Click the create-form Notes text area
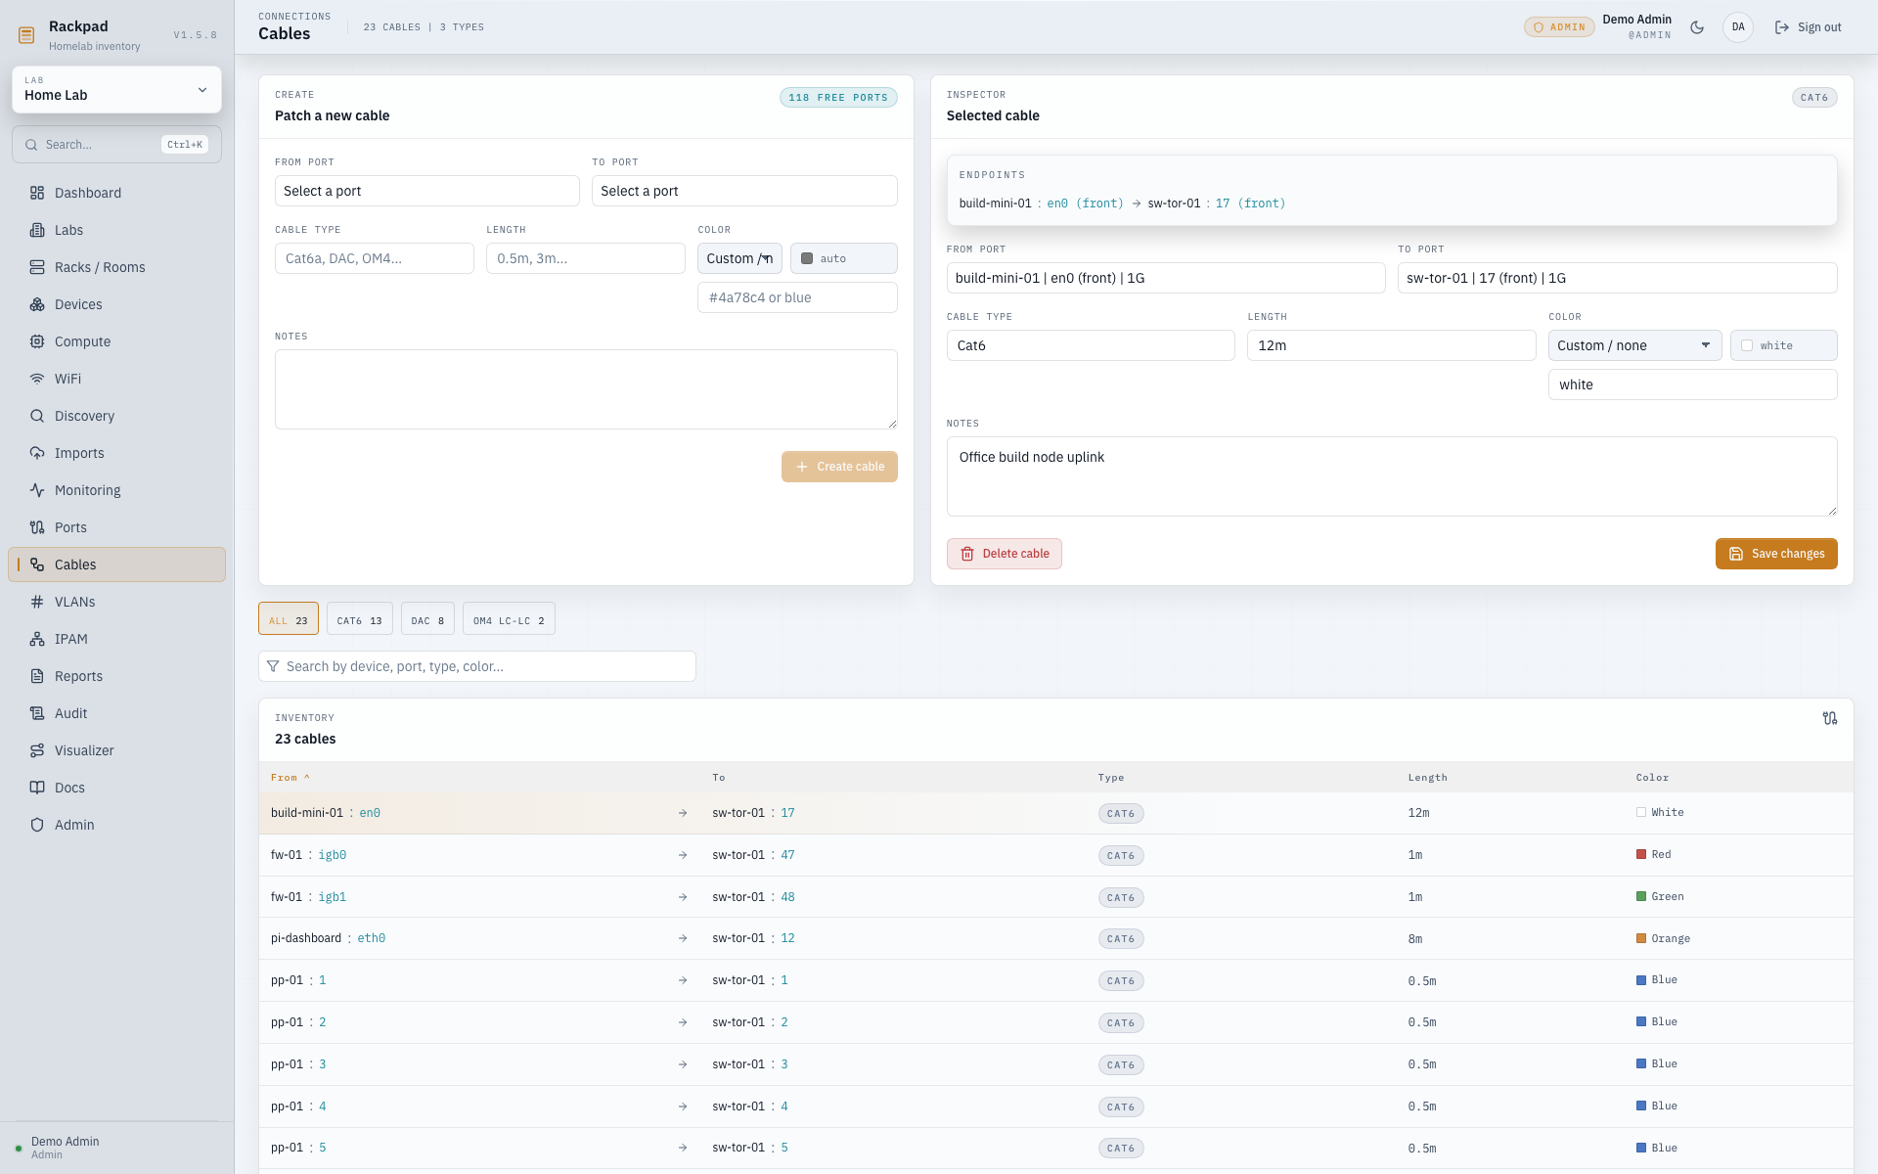 pyautogui.click(x=586, y=389)
